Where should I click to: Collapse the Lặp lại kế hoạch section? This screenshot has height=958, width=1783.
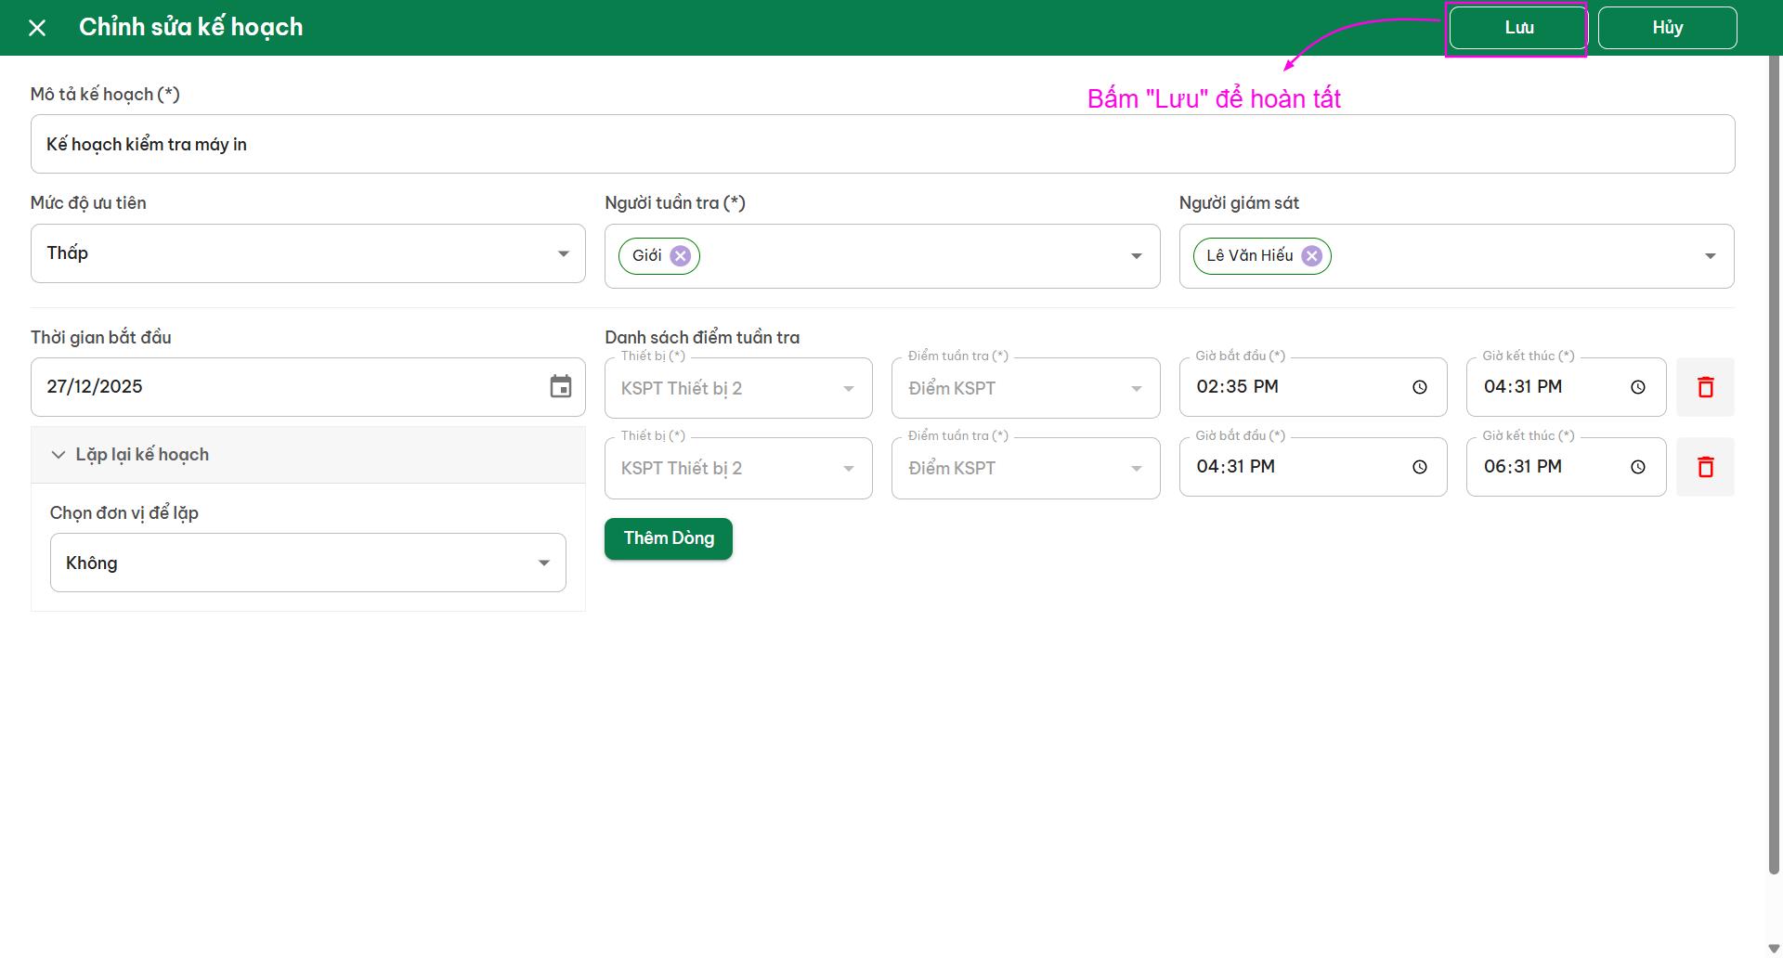point(59,455)
